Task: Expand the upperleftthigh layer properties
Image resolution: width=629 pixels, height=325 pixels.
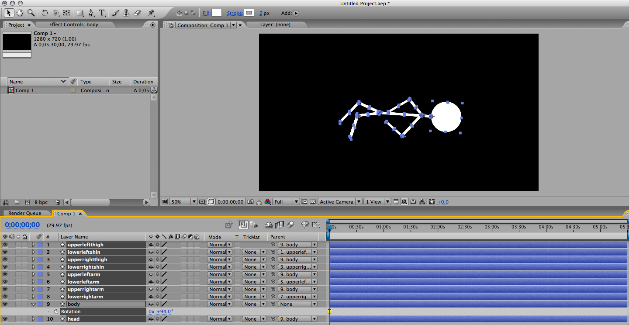Action: [x=33, y=245]
